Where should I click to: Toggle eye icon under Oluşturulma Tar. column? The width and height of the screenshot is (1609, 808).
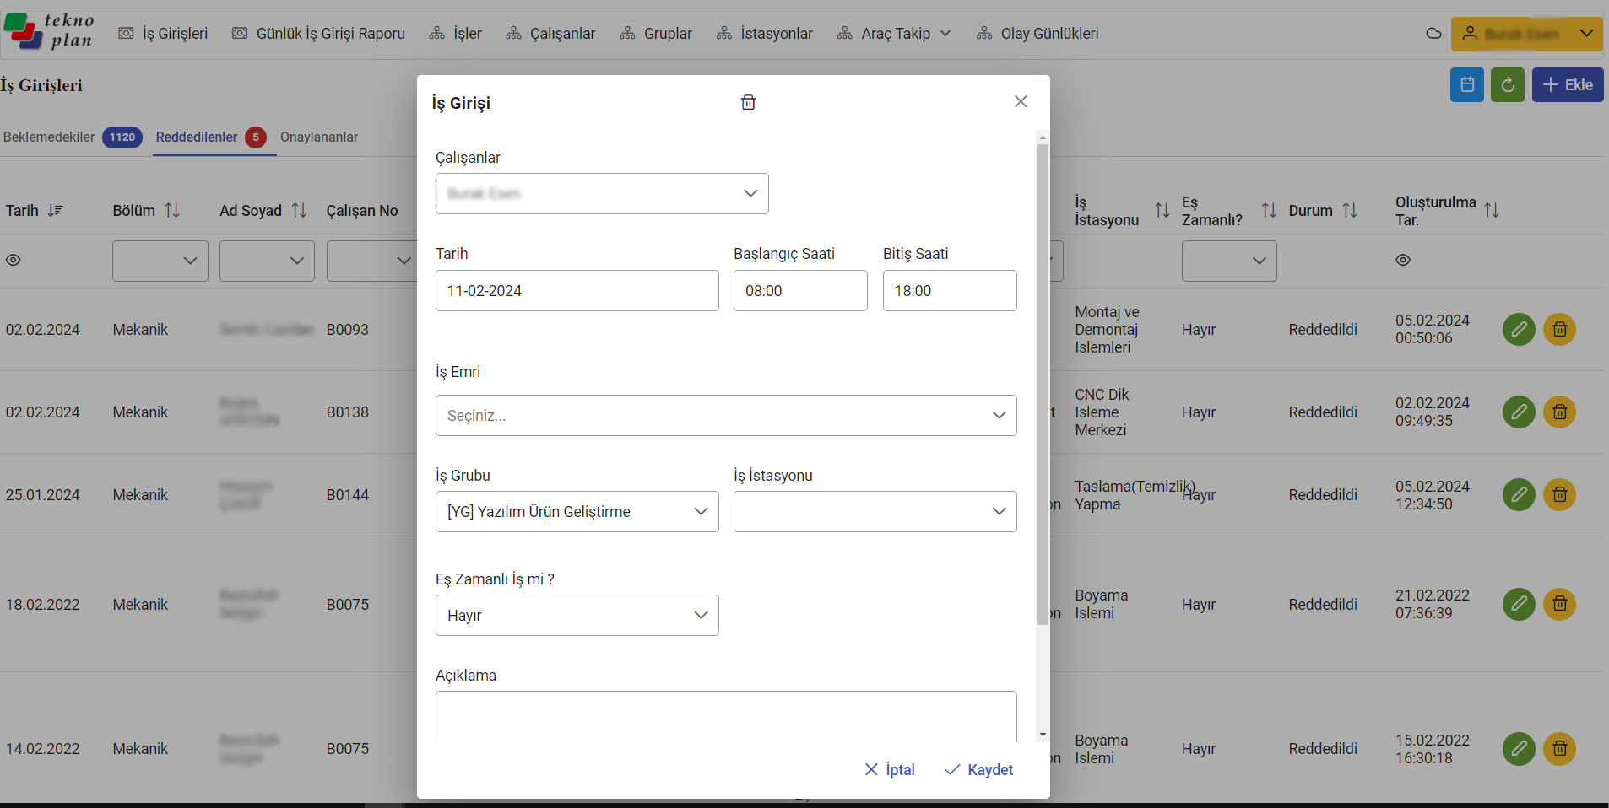[1402, 261]
